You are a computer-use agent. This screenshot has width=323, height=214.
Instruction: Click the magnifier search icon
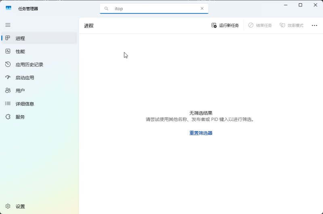pyautogui.click(x=106, y=8)
